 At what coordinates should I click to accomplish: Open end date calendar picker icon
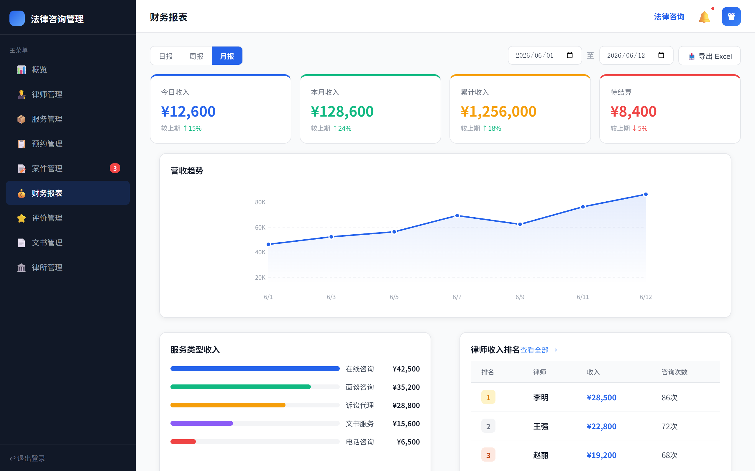(x=661, y=55)
